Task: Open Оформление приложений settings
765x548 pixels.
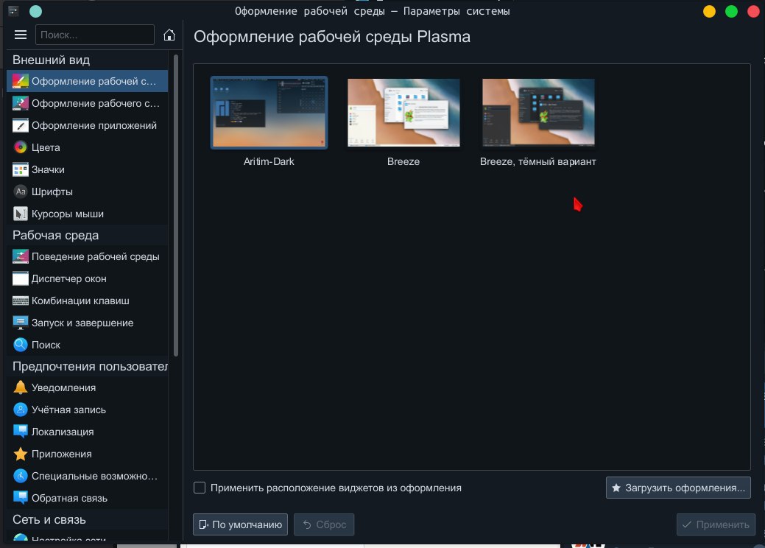Action: [88, 125]
